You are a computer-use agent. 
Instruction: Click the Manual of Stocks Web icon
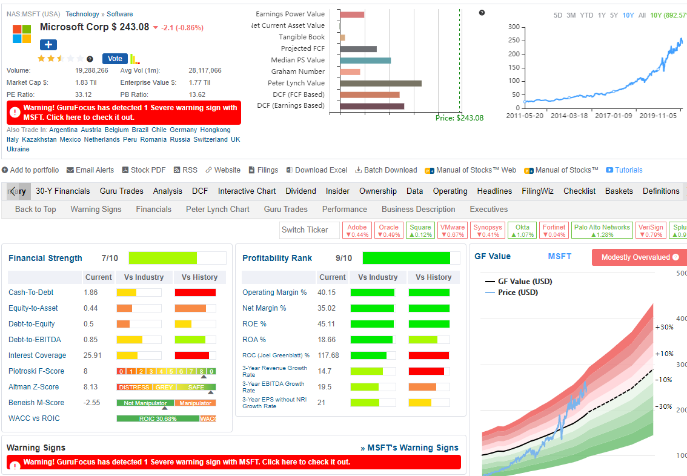430,170
